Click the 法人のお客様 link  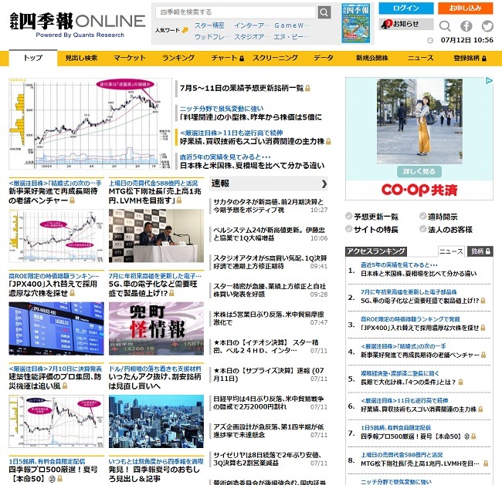pos(450,229)
